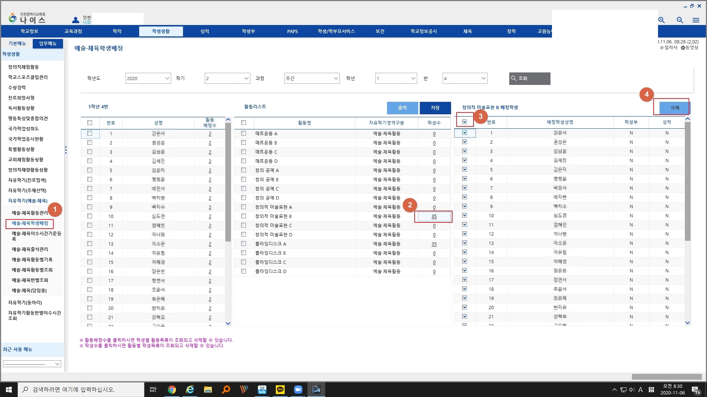Click the zoom in magnifier icon

pyautogui.click(x=662, y=20)
